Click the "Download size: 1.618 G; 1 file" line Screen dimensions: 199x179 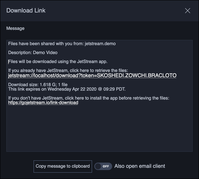[38, 85]
